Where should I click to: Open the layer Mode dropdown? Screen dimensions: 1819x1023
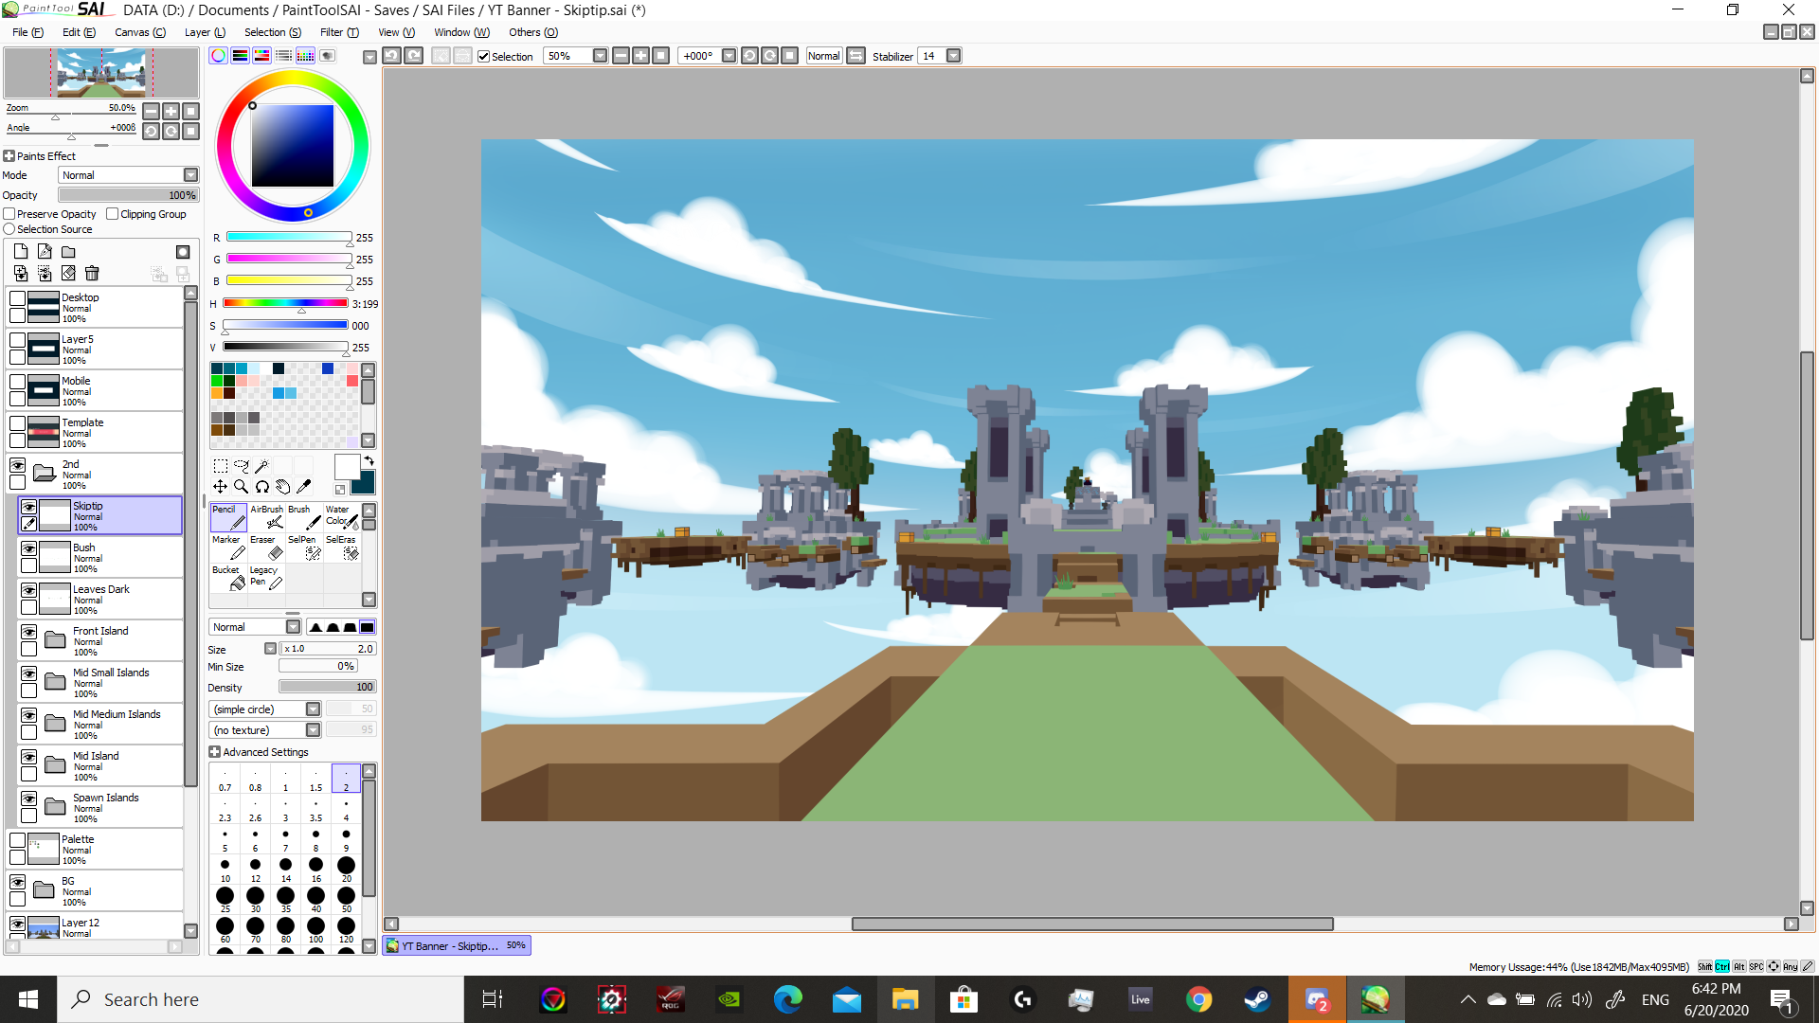pos(129,175)
